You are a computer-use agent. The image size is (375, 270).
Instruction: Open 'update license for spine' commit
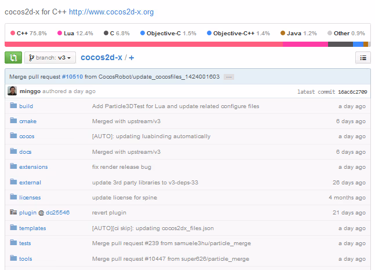(x=125, y=198)
